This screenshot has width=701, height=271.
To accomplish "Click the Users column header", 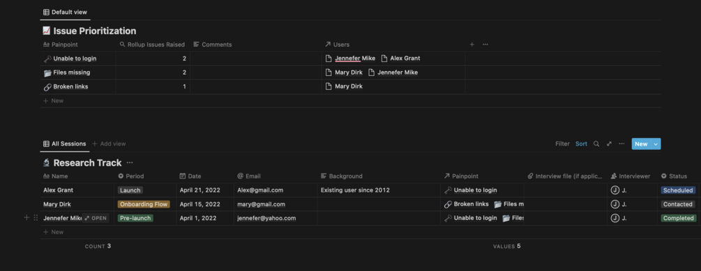I will point(338,45).
